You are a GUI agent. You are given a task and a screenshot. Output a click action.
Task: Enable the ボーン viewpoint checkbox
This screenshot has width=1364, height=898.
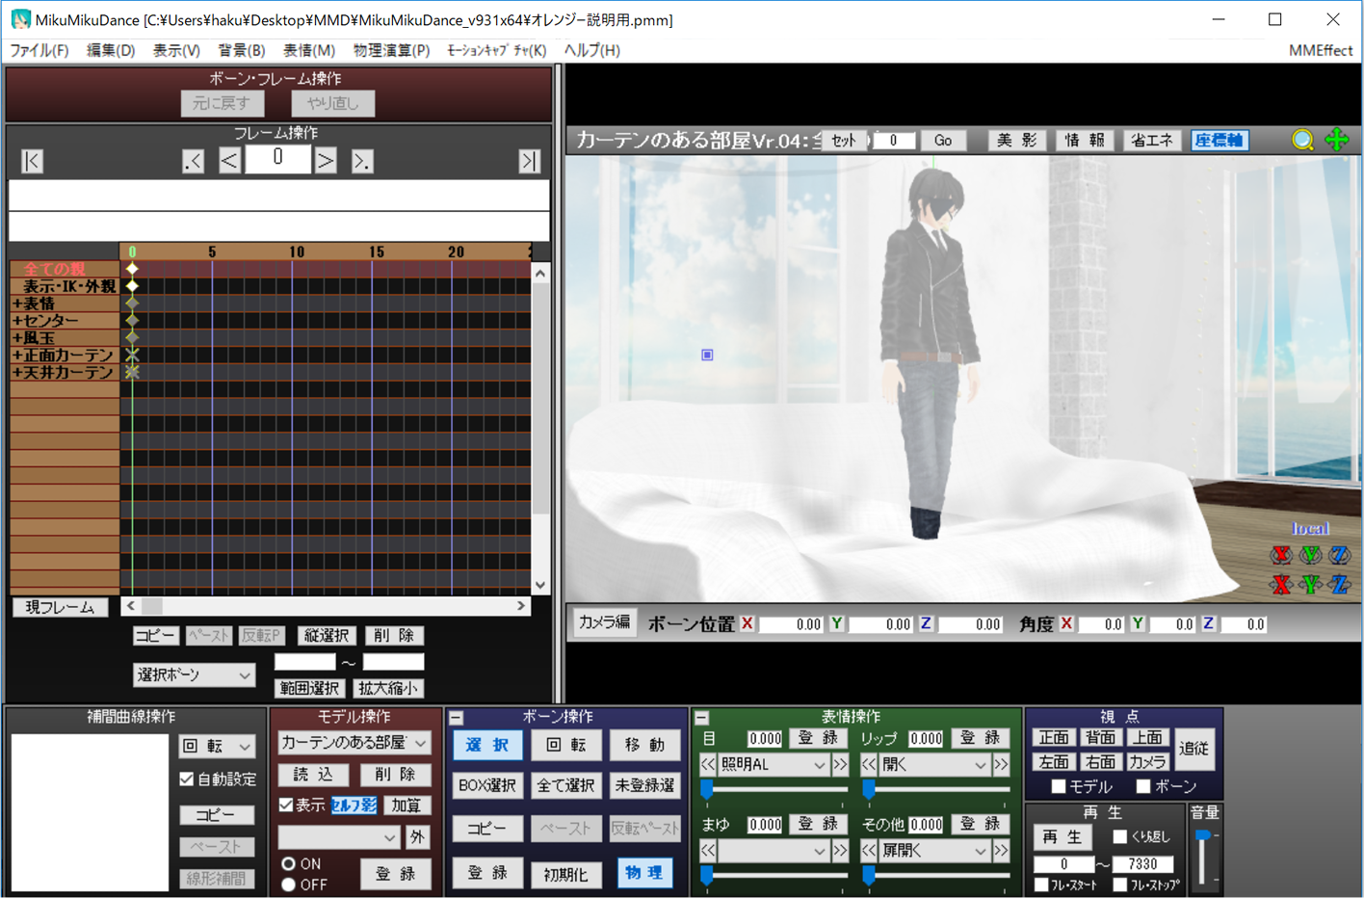coord(1143,786)
